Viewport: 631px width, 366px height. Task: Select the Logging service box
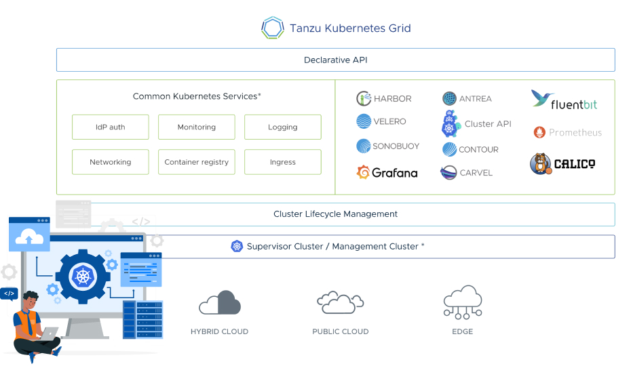[x=282, y=127]
